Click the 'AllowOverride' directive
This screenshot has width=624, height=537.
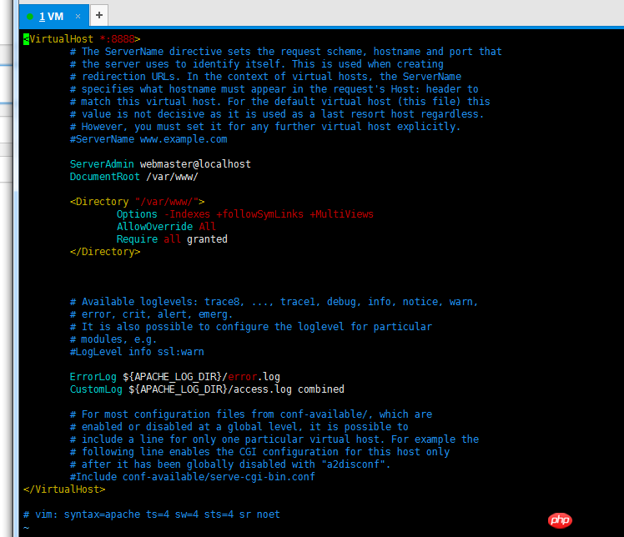pyautogui.click(x=154, y=227)
